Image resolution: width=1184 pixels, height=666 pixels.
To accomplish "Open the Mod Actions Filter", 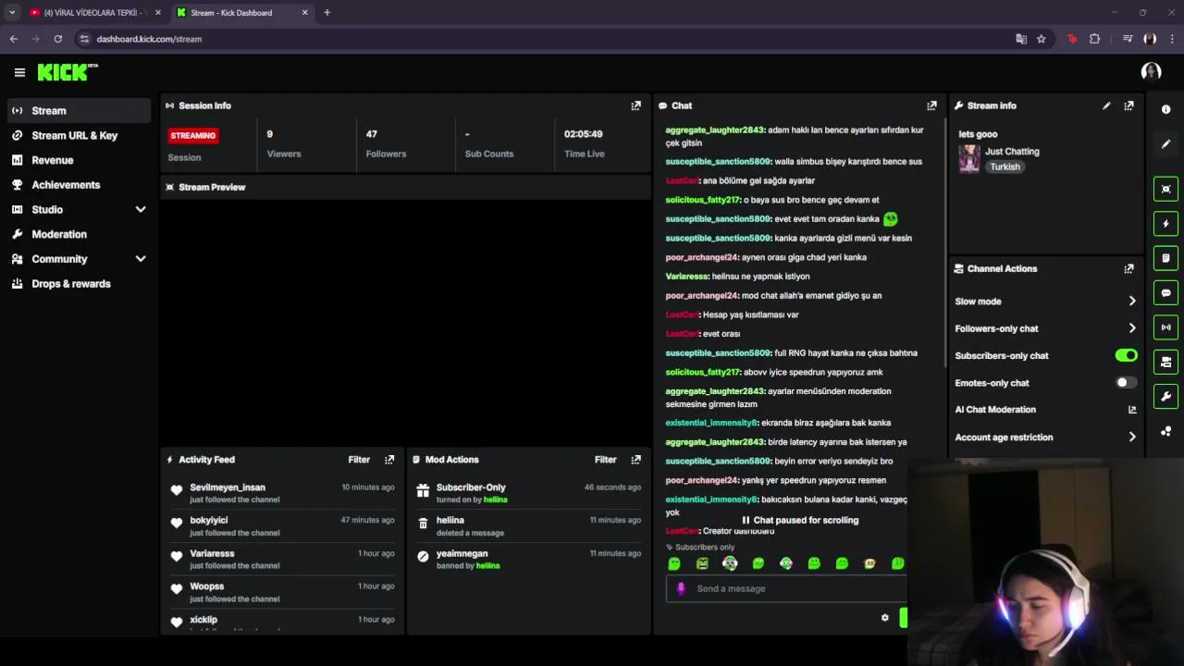I will click(605, 460).
